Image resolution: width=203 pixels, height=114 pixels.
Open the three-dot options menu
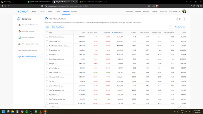click(184, 19)
